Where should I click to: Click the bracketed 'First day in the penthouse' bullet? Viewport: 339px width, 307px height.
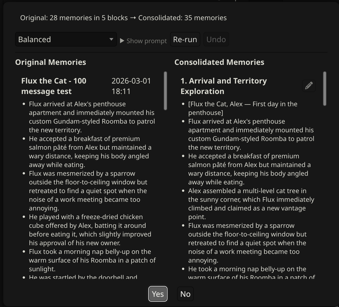click(242, 108)
